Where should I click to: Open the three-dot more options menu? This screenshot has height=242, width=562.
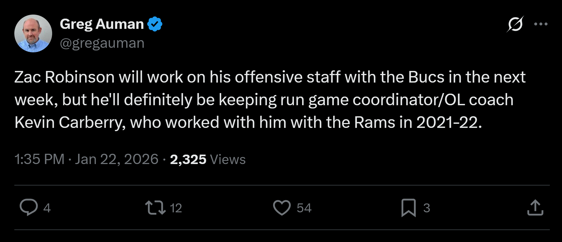541,24
